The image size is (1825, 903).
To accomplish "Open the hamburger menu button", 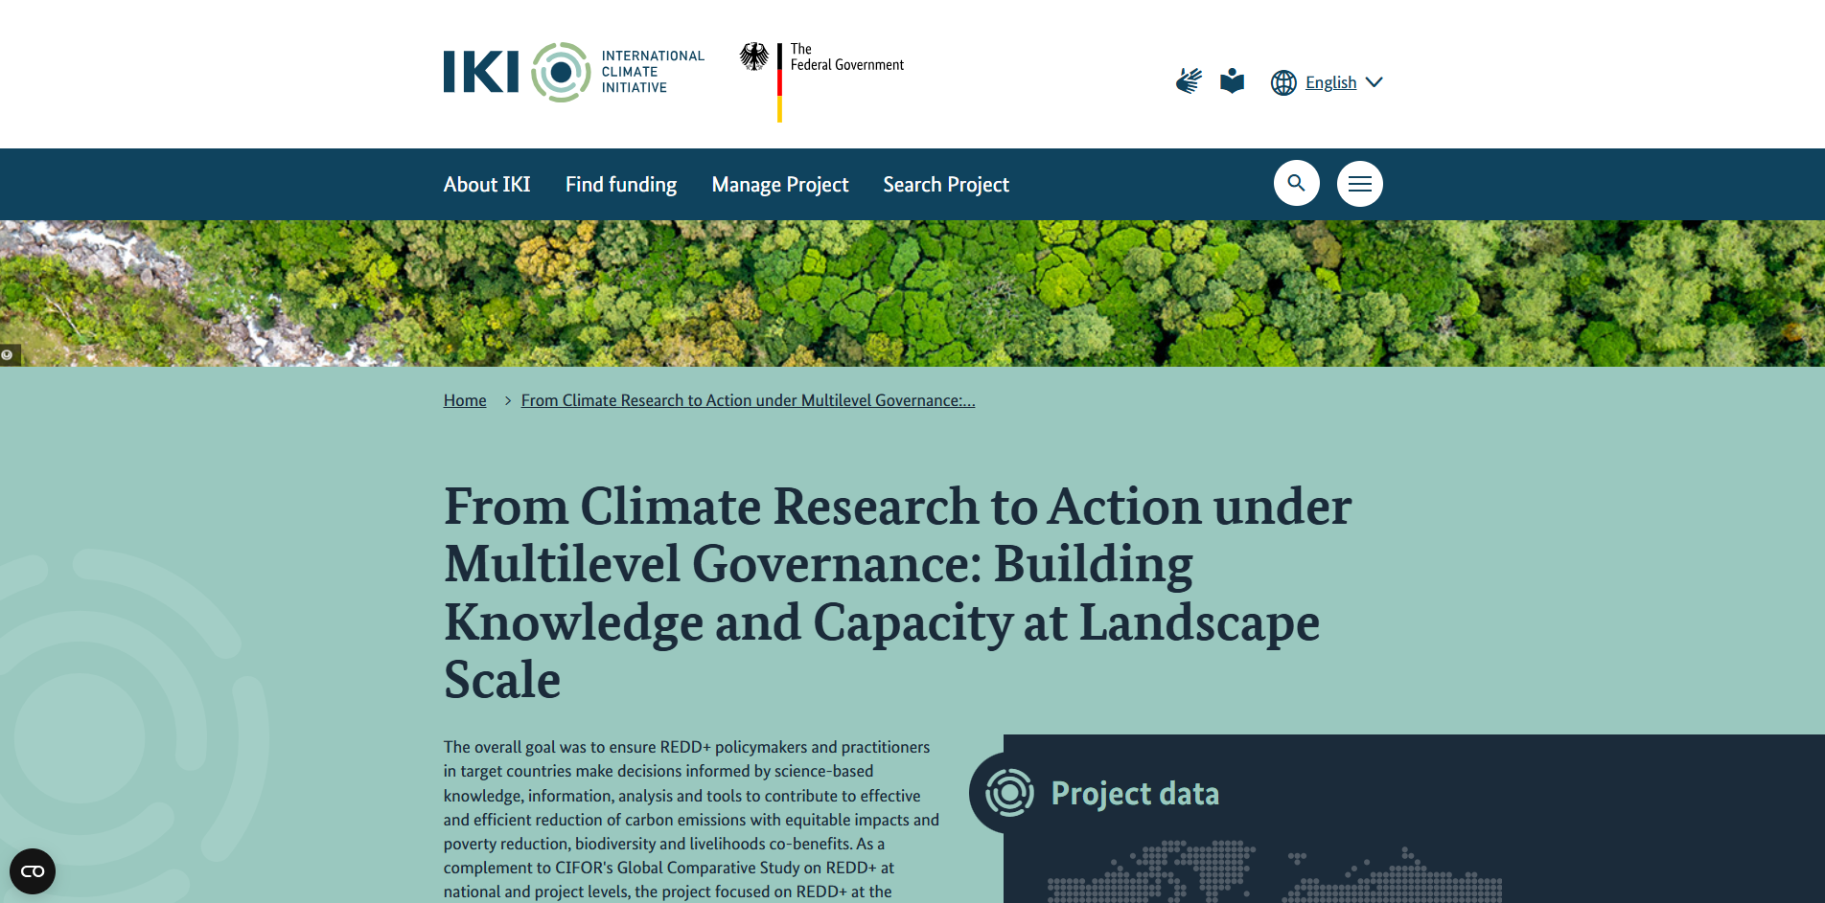I will [1359, 183].
